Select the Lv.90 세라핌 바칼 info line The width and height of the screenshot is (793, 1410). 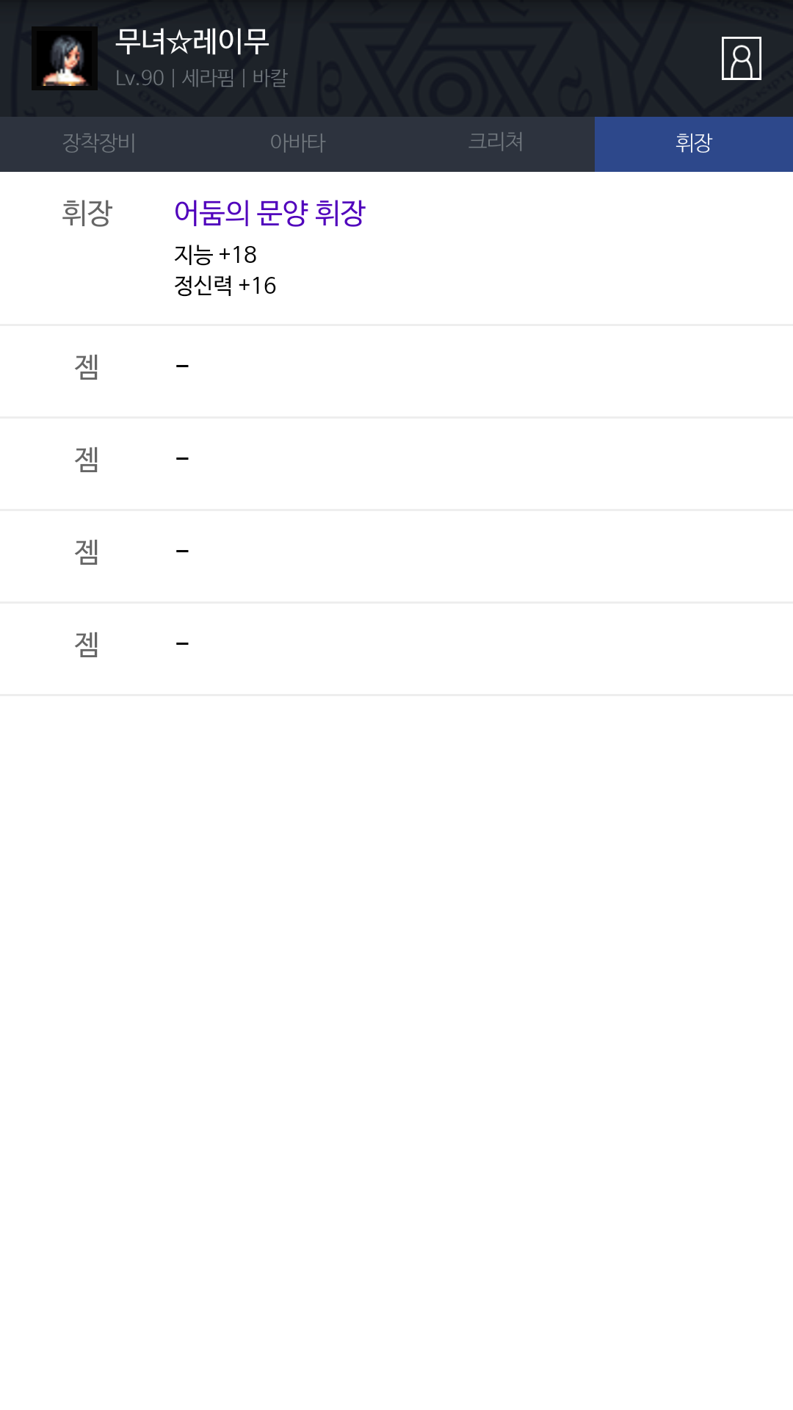point(201,78)
